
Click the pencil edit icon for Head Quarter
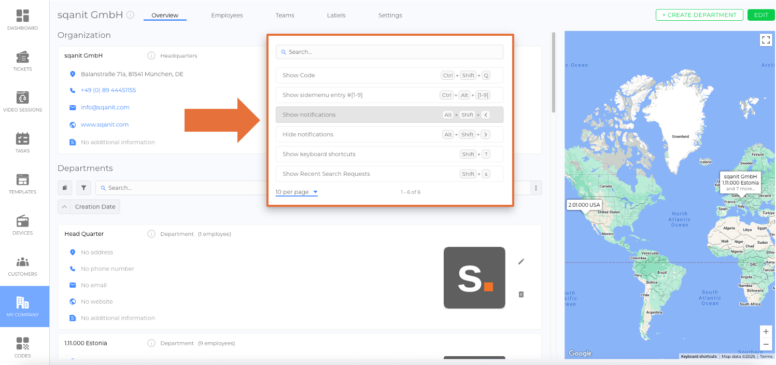coord(521,261)
